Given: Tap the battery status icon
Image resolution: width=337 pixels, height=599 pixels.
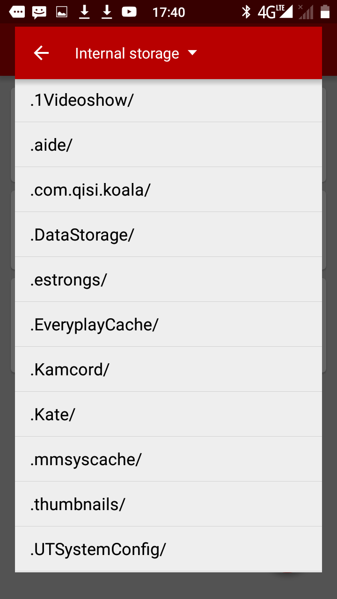Looking at the screenshot, I should pos(325,12).
